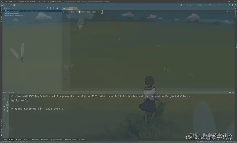Open Project panel options gear

pos(57,8)
